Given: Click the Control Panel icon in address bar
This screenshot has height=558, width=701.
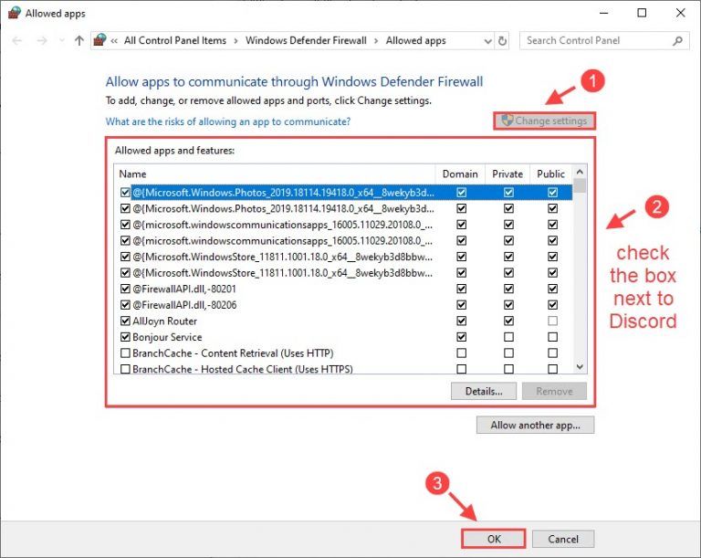Looking at the screenshot, I should point(99,41).
